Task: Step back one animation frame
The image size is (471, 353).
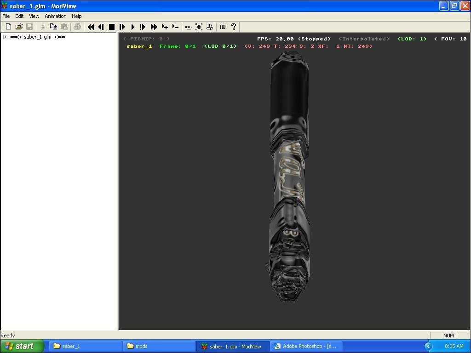Action: (101, 27)
